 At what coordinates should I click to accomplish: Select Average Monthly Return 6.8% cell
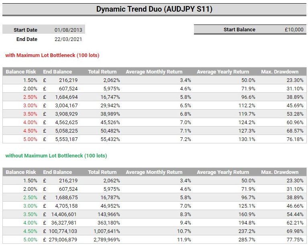186,114
